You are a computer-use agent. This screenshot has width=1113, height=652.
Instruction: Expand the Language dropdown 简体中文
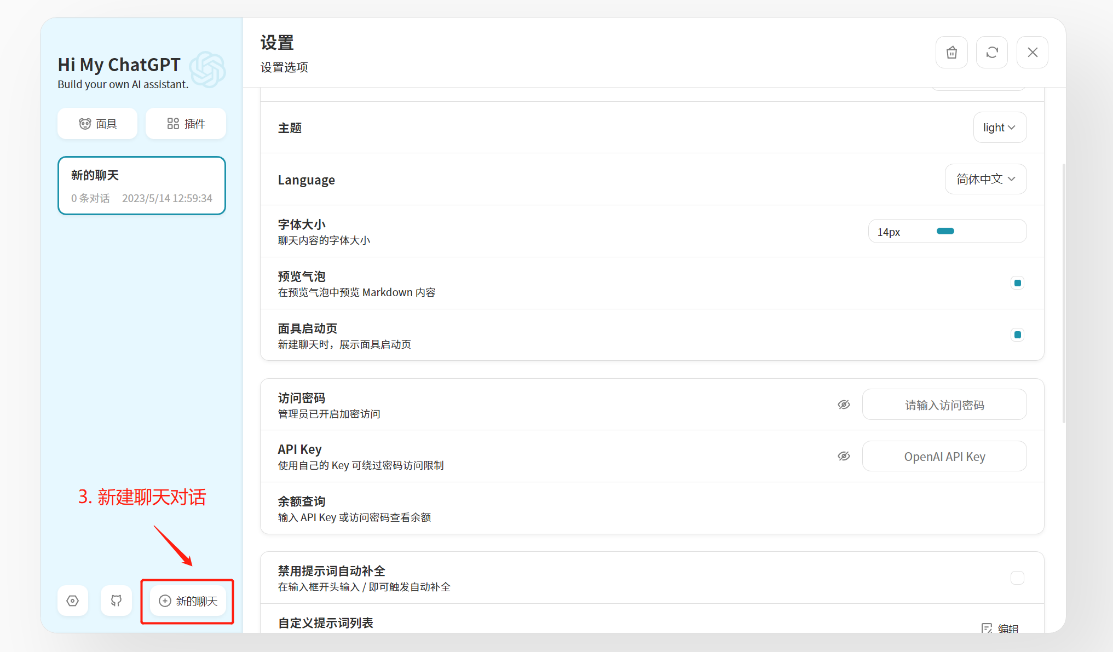985,179
